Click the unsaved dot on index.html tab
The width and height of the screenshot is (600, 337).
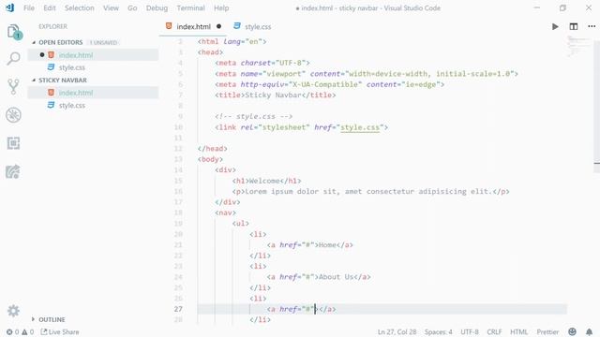pyautogui.click(x=218, y=26)
